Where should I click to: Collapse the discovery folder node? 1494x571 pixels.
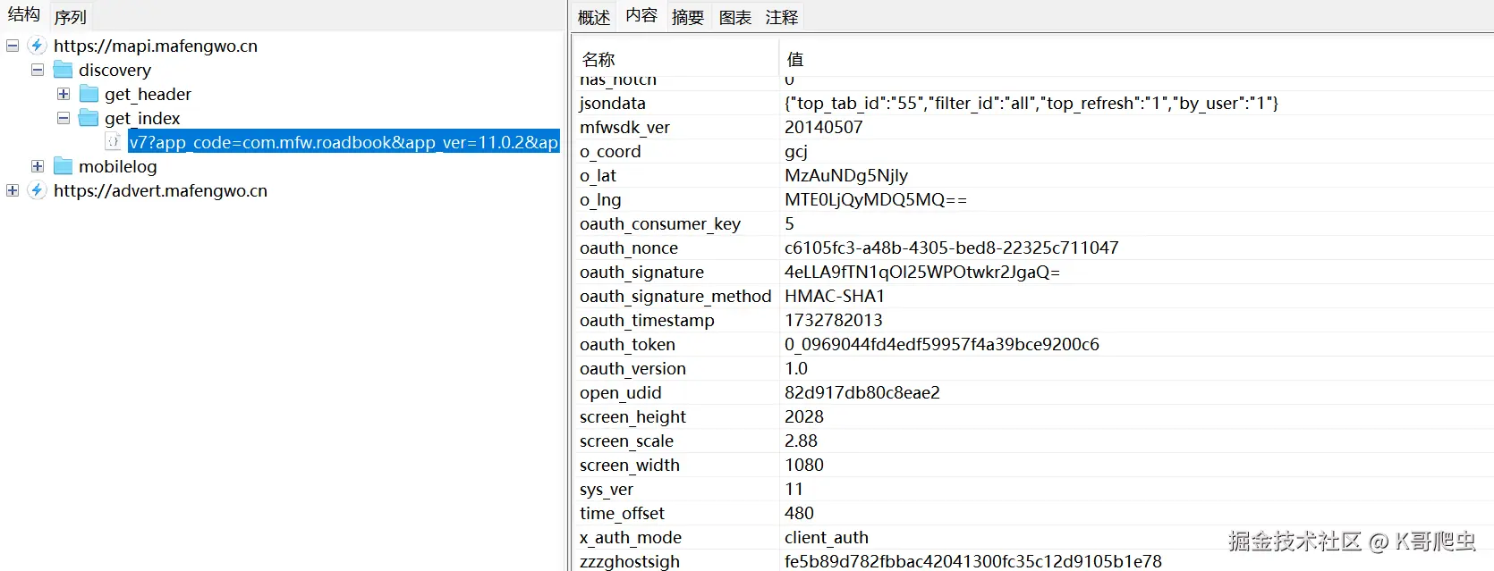(x=38, y=70)
